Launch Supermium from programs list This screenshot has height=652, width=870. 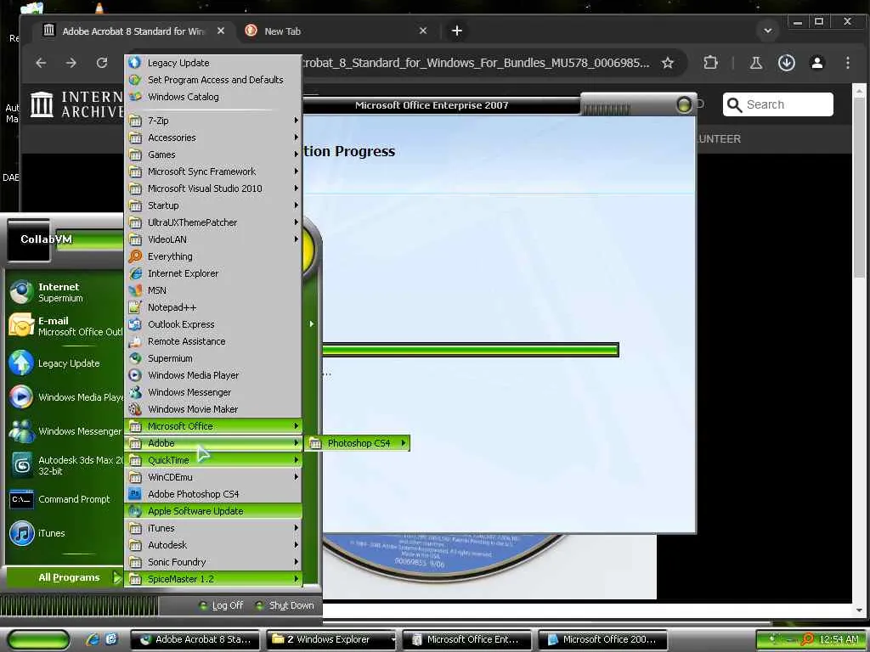click(213, 358)
